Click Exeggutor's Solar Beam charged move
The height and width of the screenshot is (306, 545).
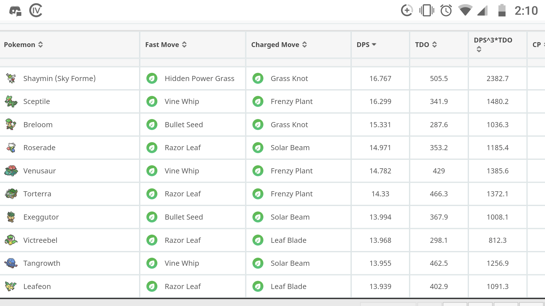290,217
